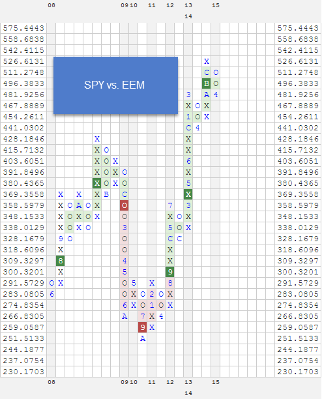Click the 7 in the 358.5979 row
322x399 pixels.
point(170,205)
